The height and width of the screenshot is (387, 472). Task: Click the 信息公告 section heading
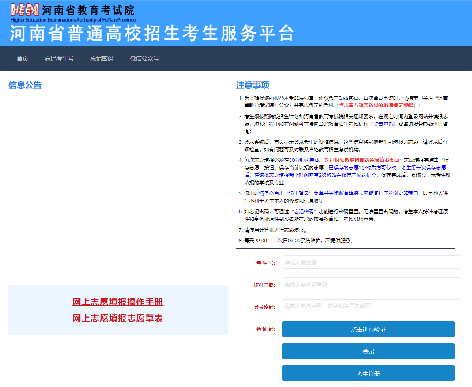[x=25, y=85]
